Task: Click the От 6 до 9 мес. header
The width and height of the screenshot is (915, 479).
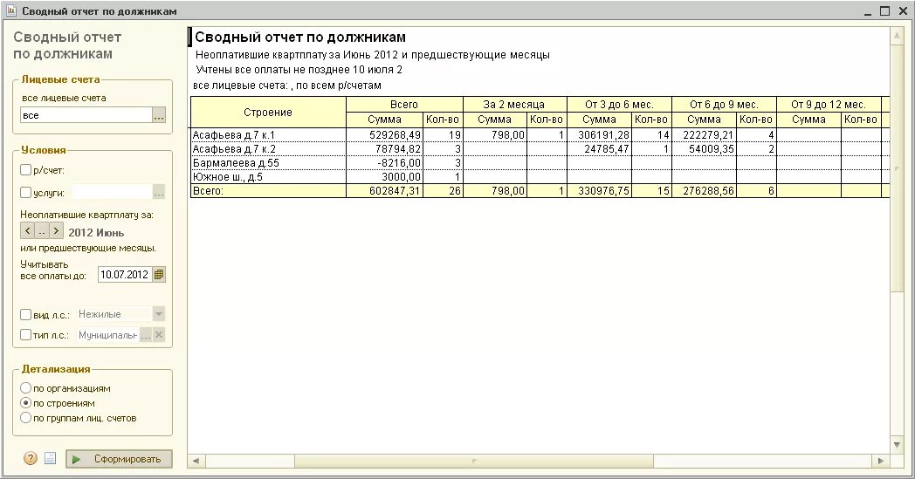Action: (x=724, y=105)
